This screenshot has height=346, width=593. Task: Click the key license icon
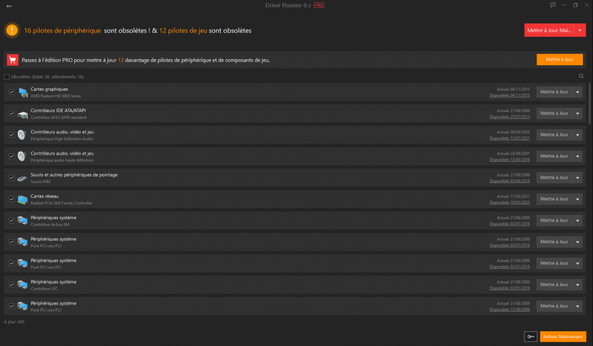(531, 337)
